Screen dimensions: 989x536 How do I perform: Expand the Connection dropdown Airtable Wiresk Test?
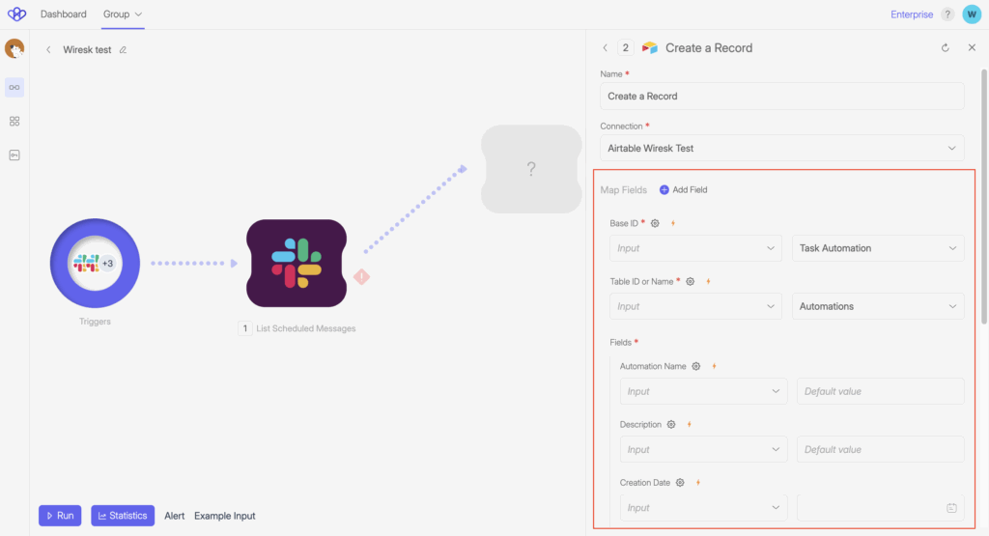pos(781,149)
